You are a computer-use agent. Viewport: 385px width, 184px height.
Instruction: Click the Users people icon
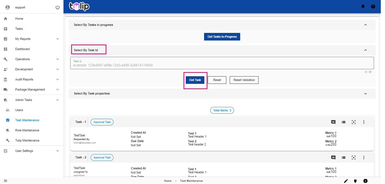click(8, 110)
